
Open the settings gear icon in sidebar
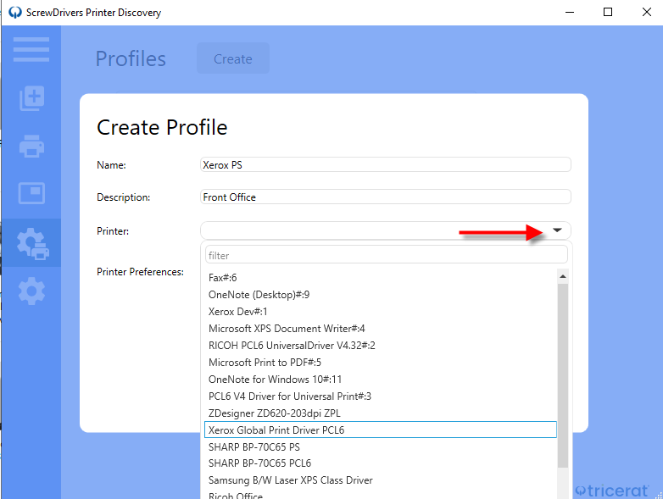coord(31,291)
